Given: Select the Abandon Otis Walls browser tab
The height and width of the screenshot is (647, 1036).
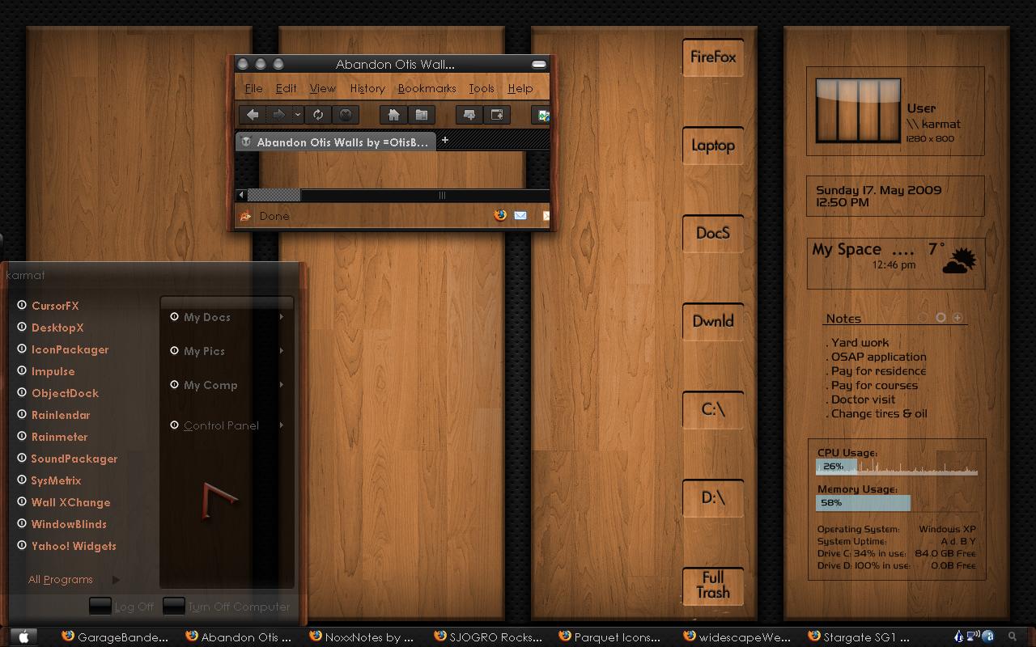Looking at the screenshot, I should point(336,142).
